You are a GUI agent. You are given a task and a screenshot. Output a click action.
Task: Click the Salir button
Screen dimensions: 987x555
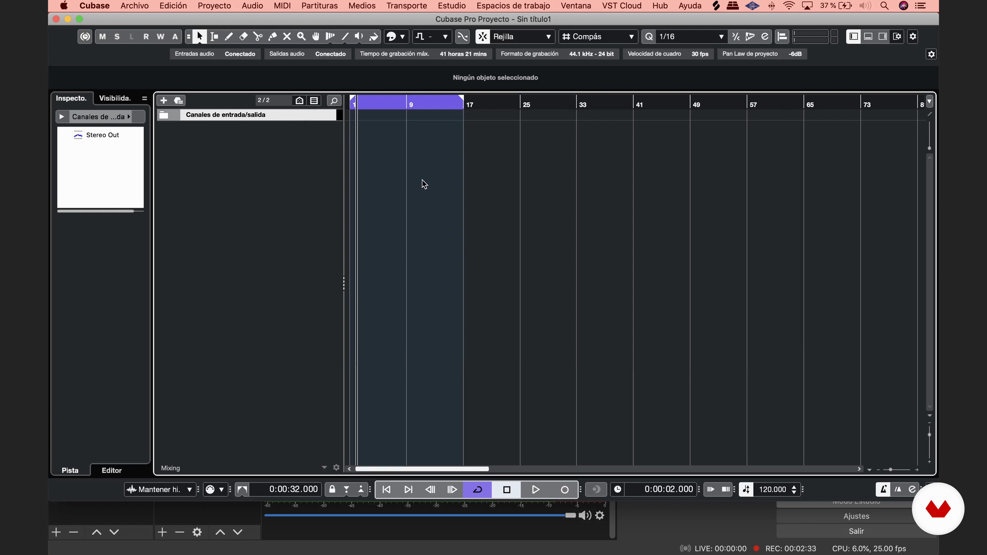click(856, 531)
